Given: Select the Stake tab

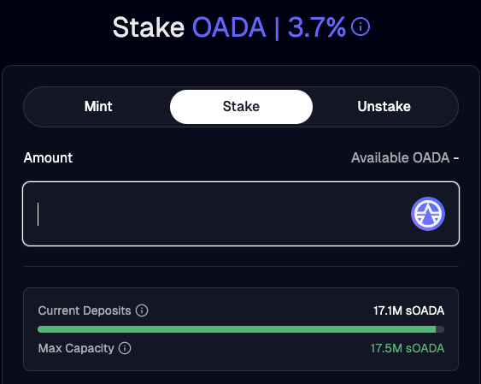Looking at the screenshot, I should coord(241,107).
